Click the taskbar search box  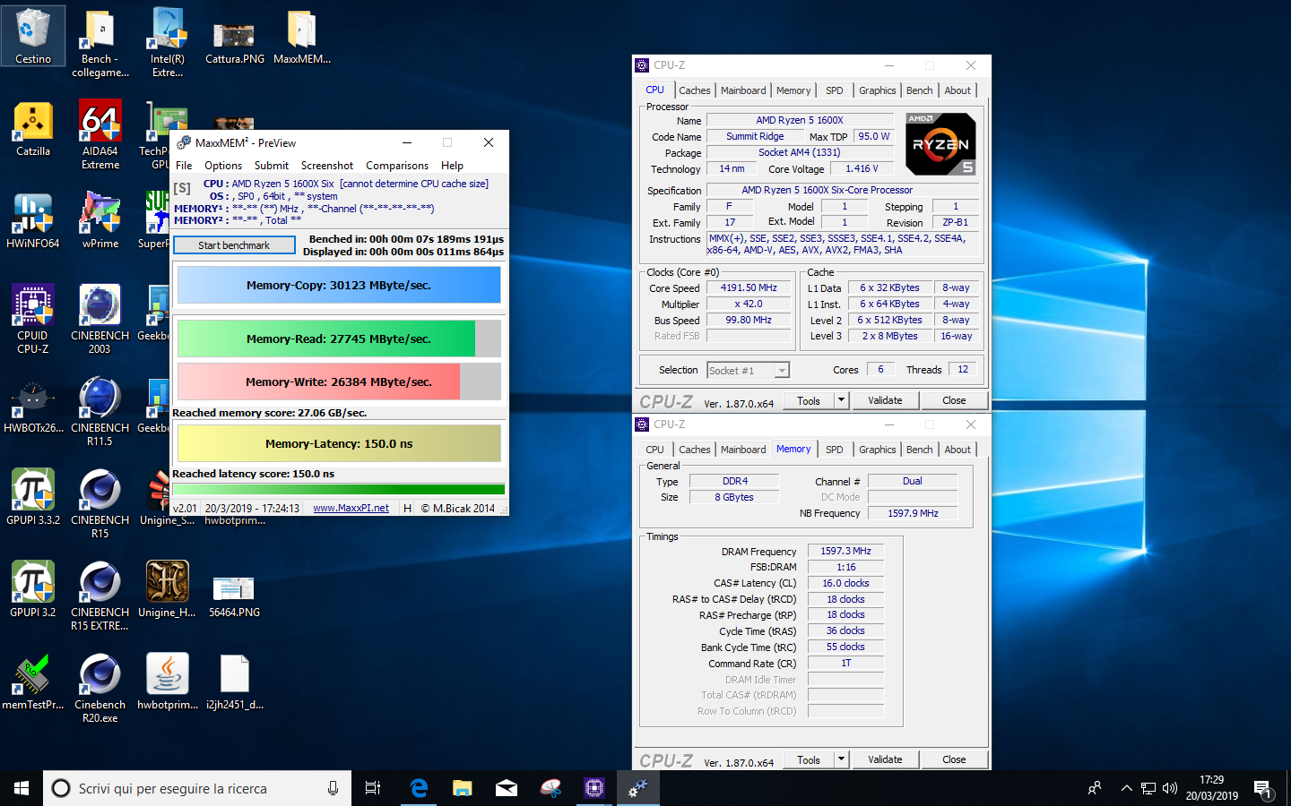click(196, 788)
